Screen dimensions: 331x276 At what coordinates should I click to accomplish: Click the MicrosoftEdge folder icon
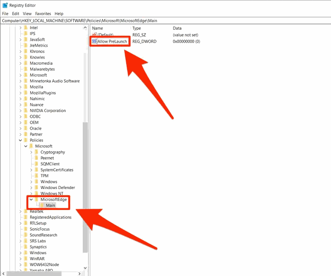pyautogui.click(x=36, y=199)
